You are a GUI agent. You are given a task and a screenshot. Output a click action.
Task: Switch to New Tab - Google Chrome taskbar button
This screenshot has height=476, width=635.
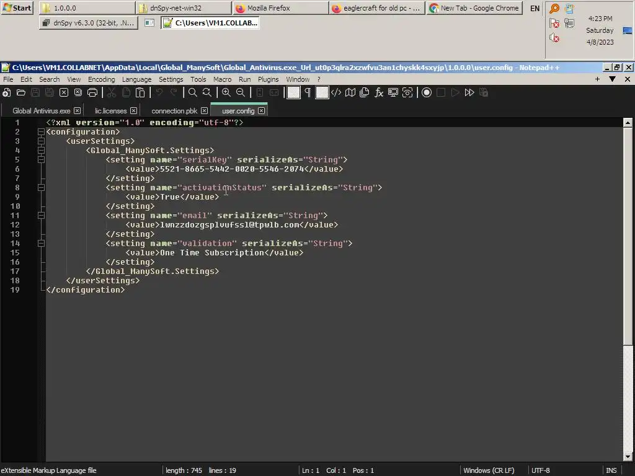click(x=474, y=7)
